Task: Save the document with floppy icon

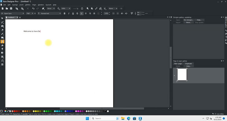Action: (x=11, y=8)
